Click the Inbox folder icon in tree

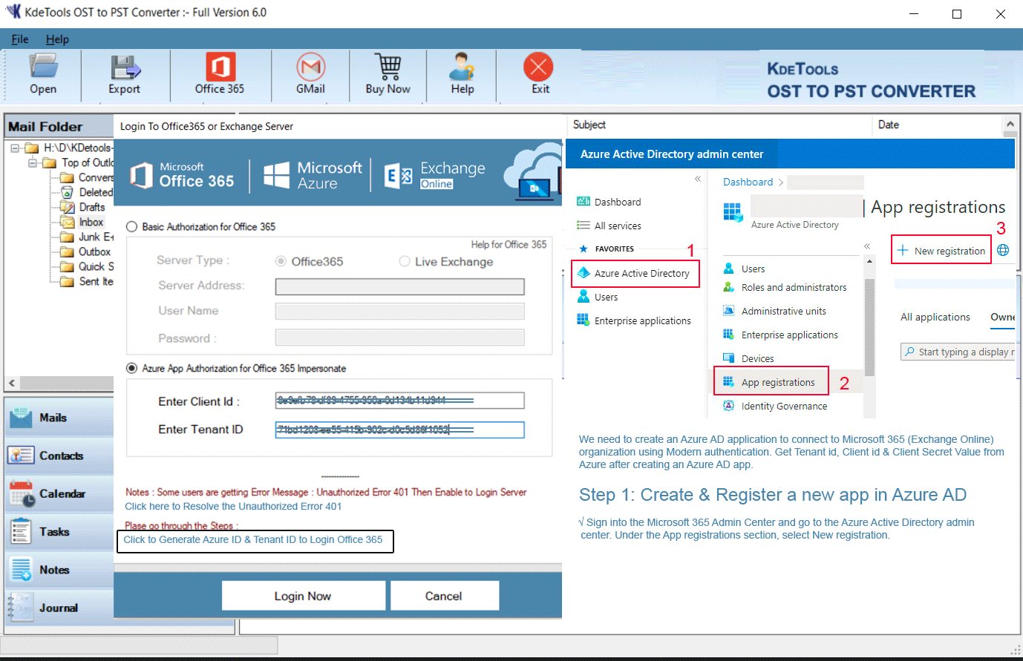coord(67,222)
